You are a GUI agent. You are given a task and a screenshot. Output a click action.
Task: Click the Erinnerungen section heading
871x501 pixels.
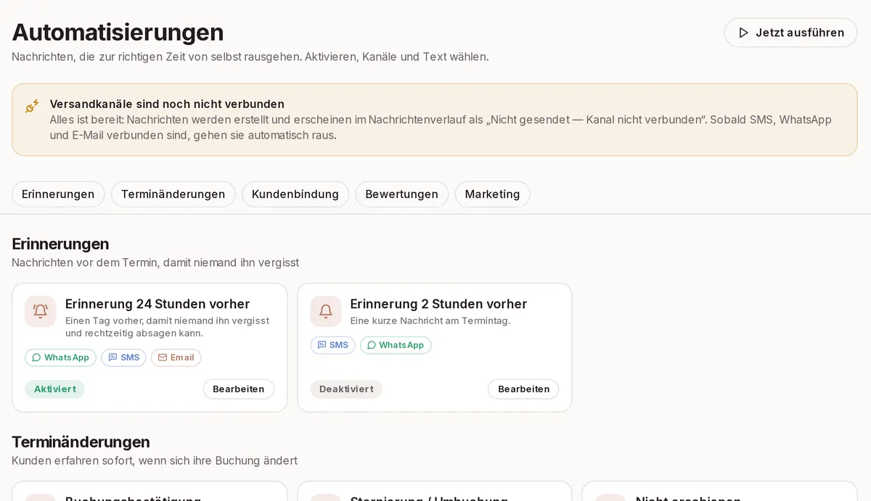point(60,244)
